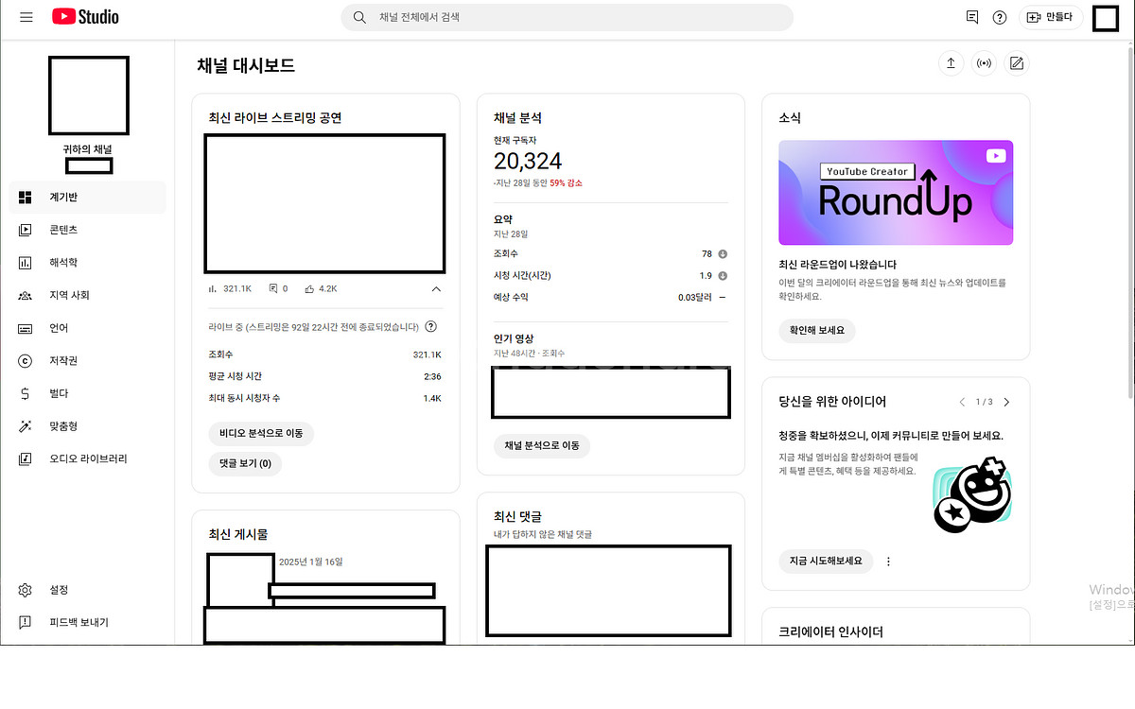Go to next idea card arrow
This screenshot has height=709, width=1135.
click(1006, 402)
